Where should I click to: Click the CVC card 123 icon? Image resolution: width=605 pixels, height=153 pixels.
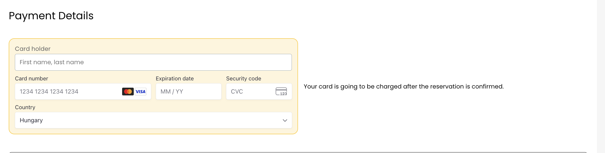pos(281,92)
